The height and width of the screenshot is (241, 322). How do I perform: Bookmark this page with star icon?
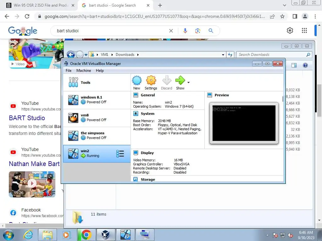[x=282, y=16]
